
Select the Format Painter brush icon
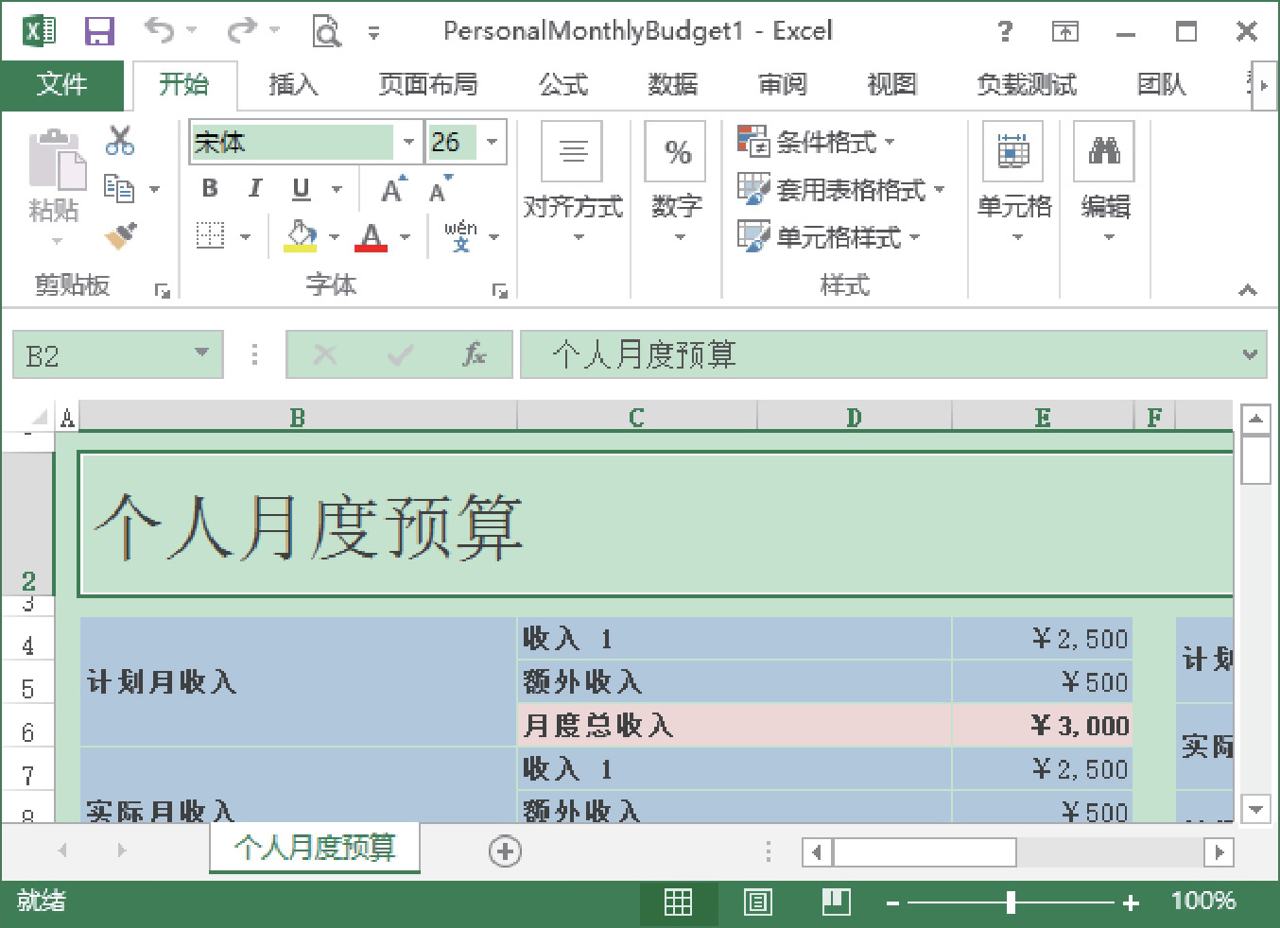(x=121, y=235)
